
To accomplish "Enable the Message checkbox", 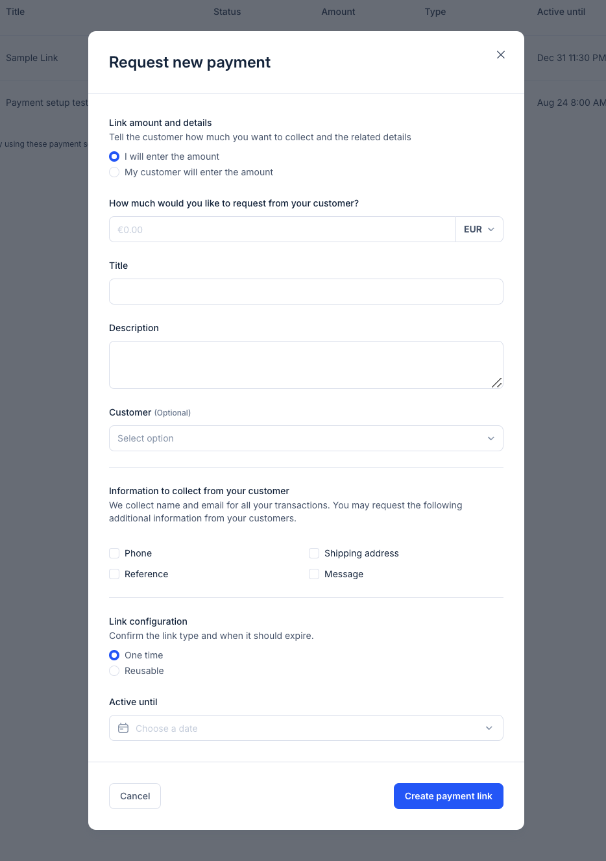I will pyautogui.click(x=314, y=574).
